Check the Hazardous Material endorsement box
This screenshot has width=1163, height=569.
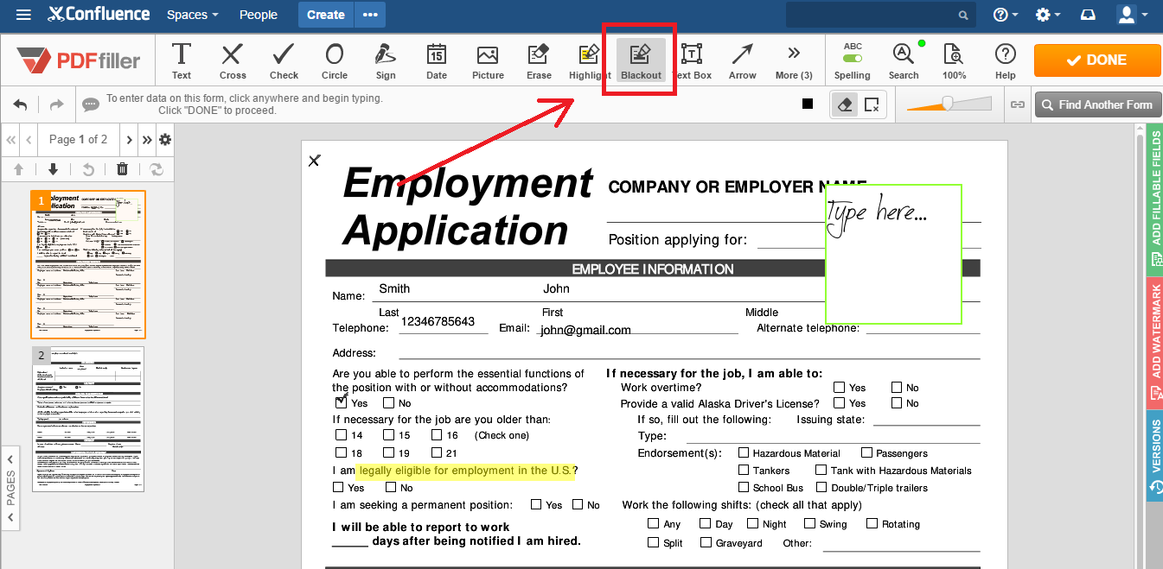coord(744,452)
